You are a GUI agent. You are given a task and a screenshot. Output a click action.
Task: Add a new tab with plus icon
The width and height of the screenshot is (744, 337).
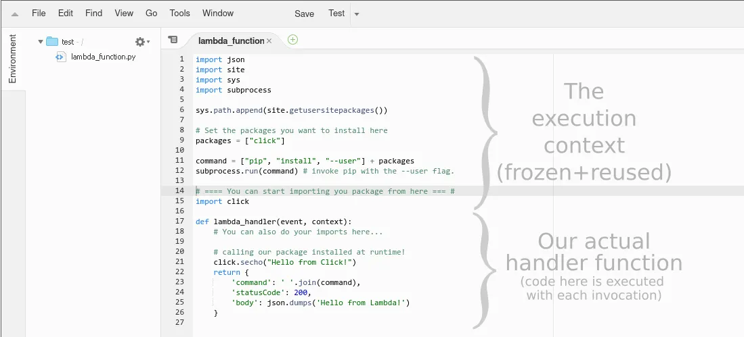pyautogui.click(x=292, y=40)
